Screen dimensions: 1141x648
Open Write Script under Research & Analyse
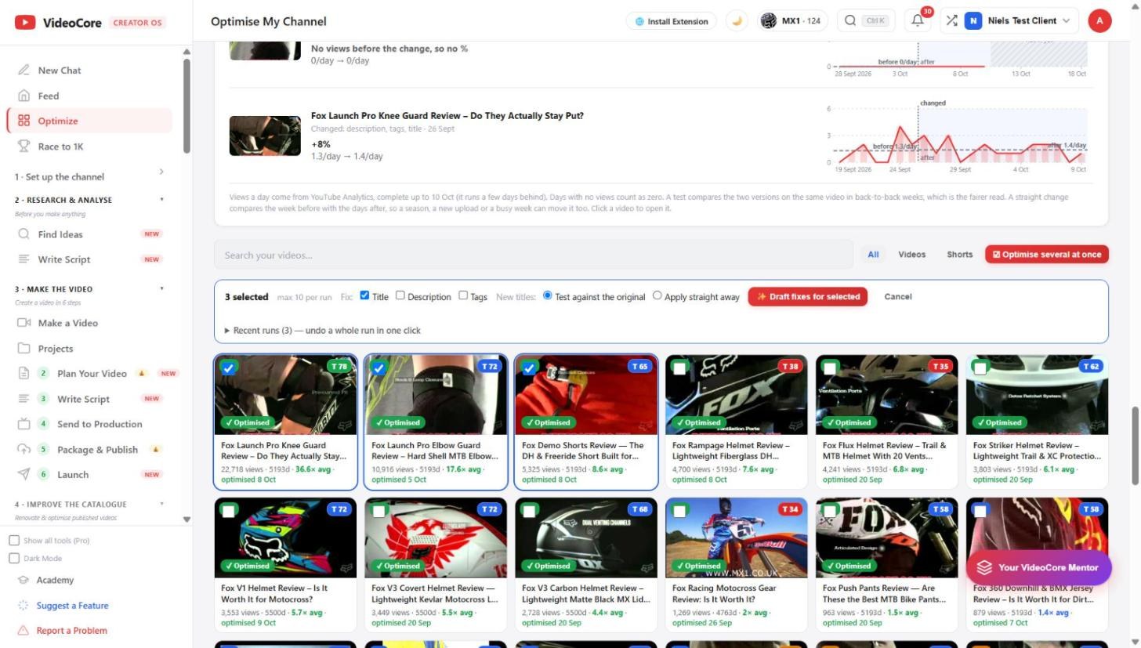89,259
